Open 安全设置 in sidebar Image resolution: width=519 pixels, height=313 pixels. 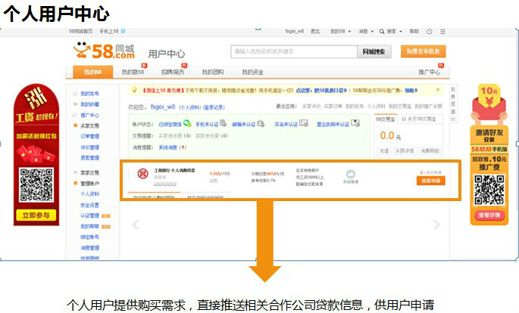pos(89,205)
